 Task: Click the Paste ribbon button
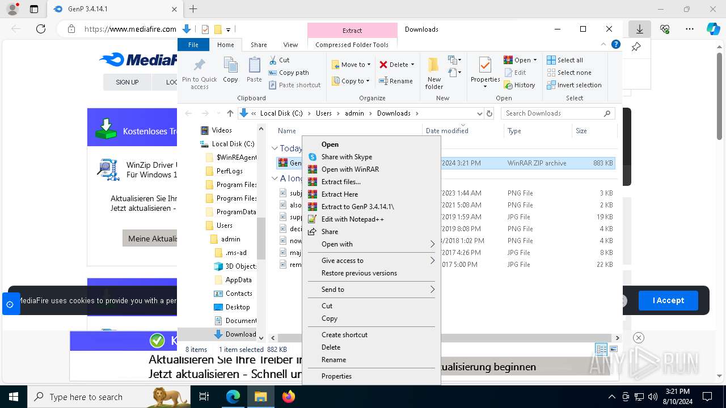click(x=254, y=70)
